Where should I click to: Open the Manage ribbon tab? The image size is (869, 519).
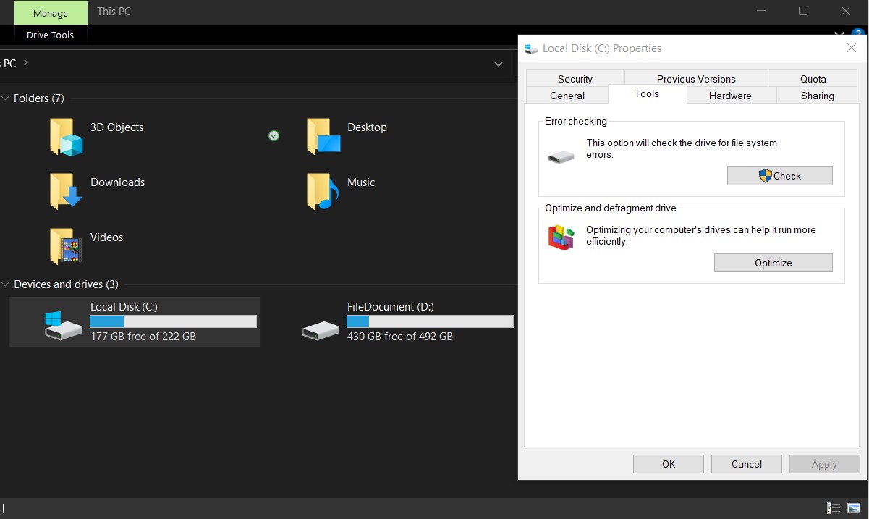pos(51,12)
